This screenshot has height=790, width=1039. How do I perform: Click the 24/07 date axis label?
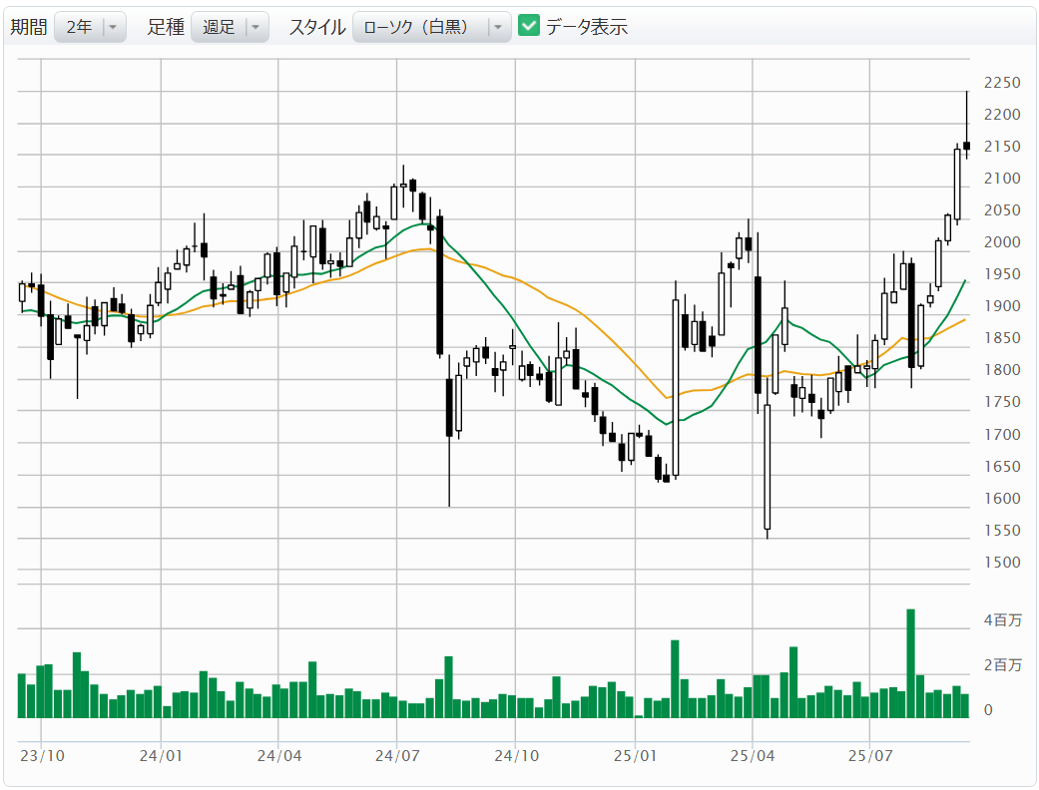pos(396,756)
